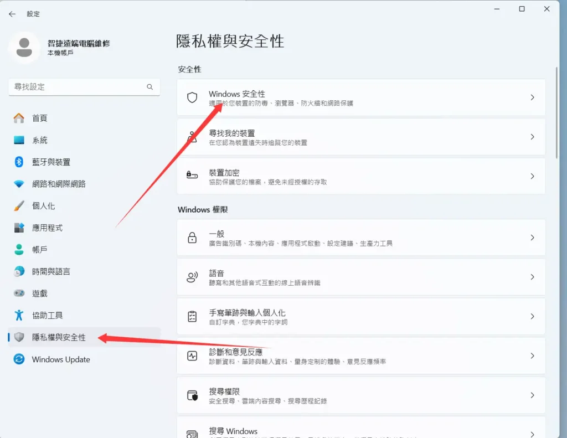Select 個人化 in the sidebar
The image size is (567, 438).
(x=84, y=206)
